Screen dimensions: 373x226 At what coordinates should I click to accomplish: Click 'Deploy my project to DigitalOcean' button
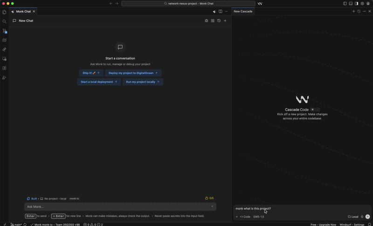133,73
